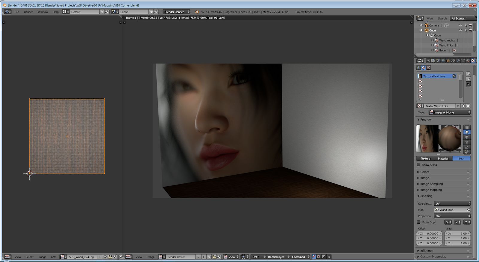This screenshot has height=262, width=479.
Task: Toggle renderability of Cube object
Action: (x=470, y=30)
